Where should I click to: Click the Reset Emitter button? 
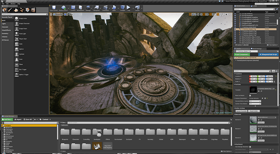pos(254,111)
